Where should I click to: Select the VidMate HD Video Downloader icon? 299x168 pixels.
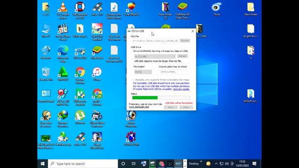click(183, 10)
